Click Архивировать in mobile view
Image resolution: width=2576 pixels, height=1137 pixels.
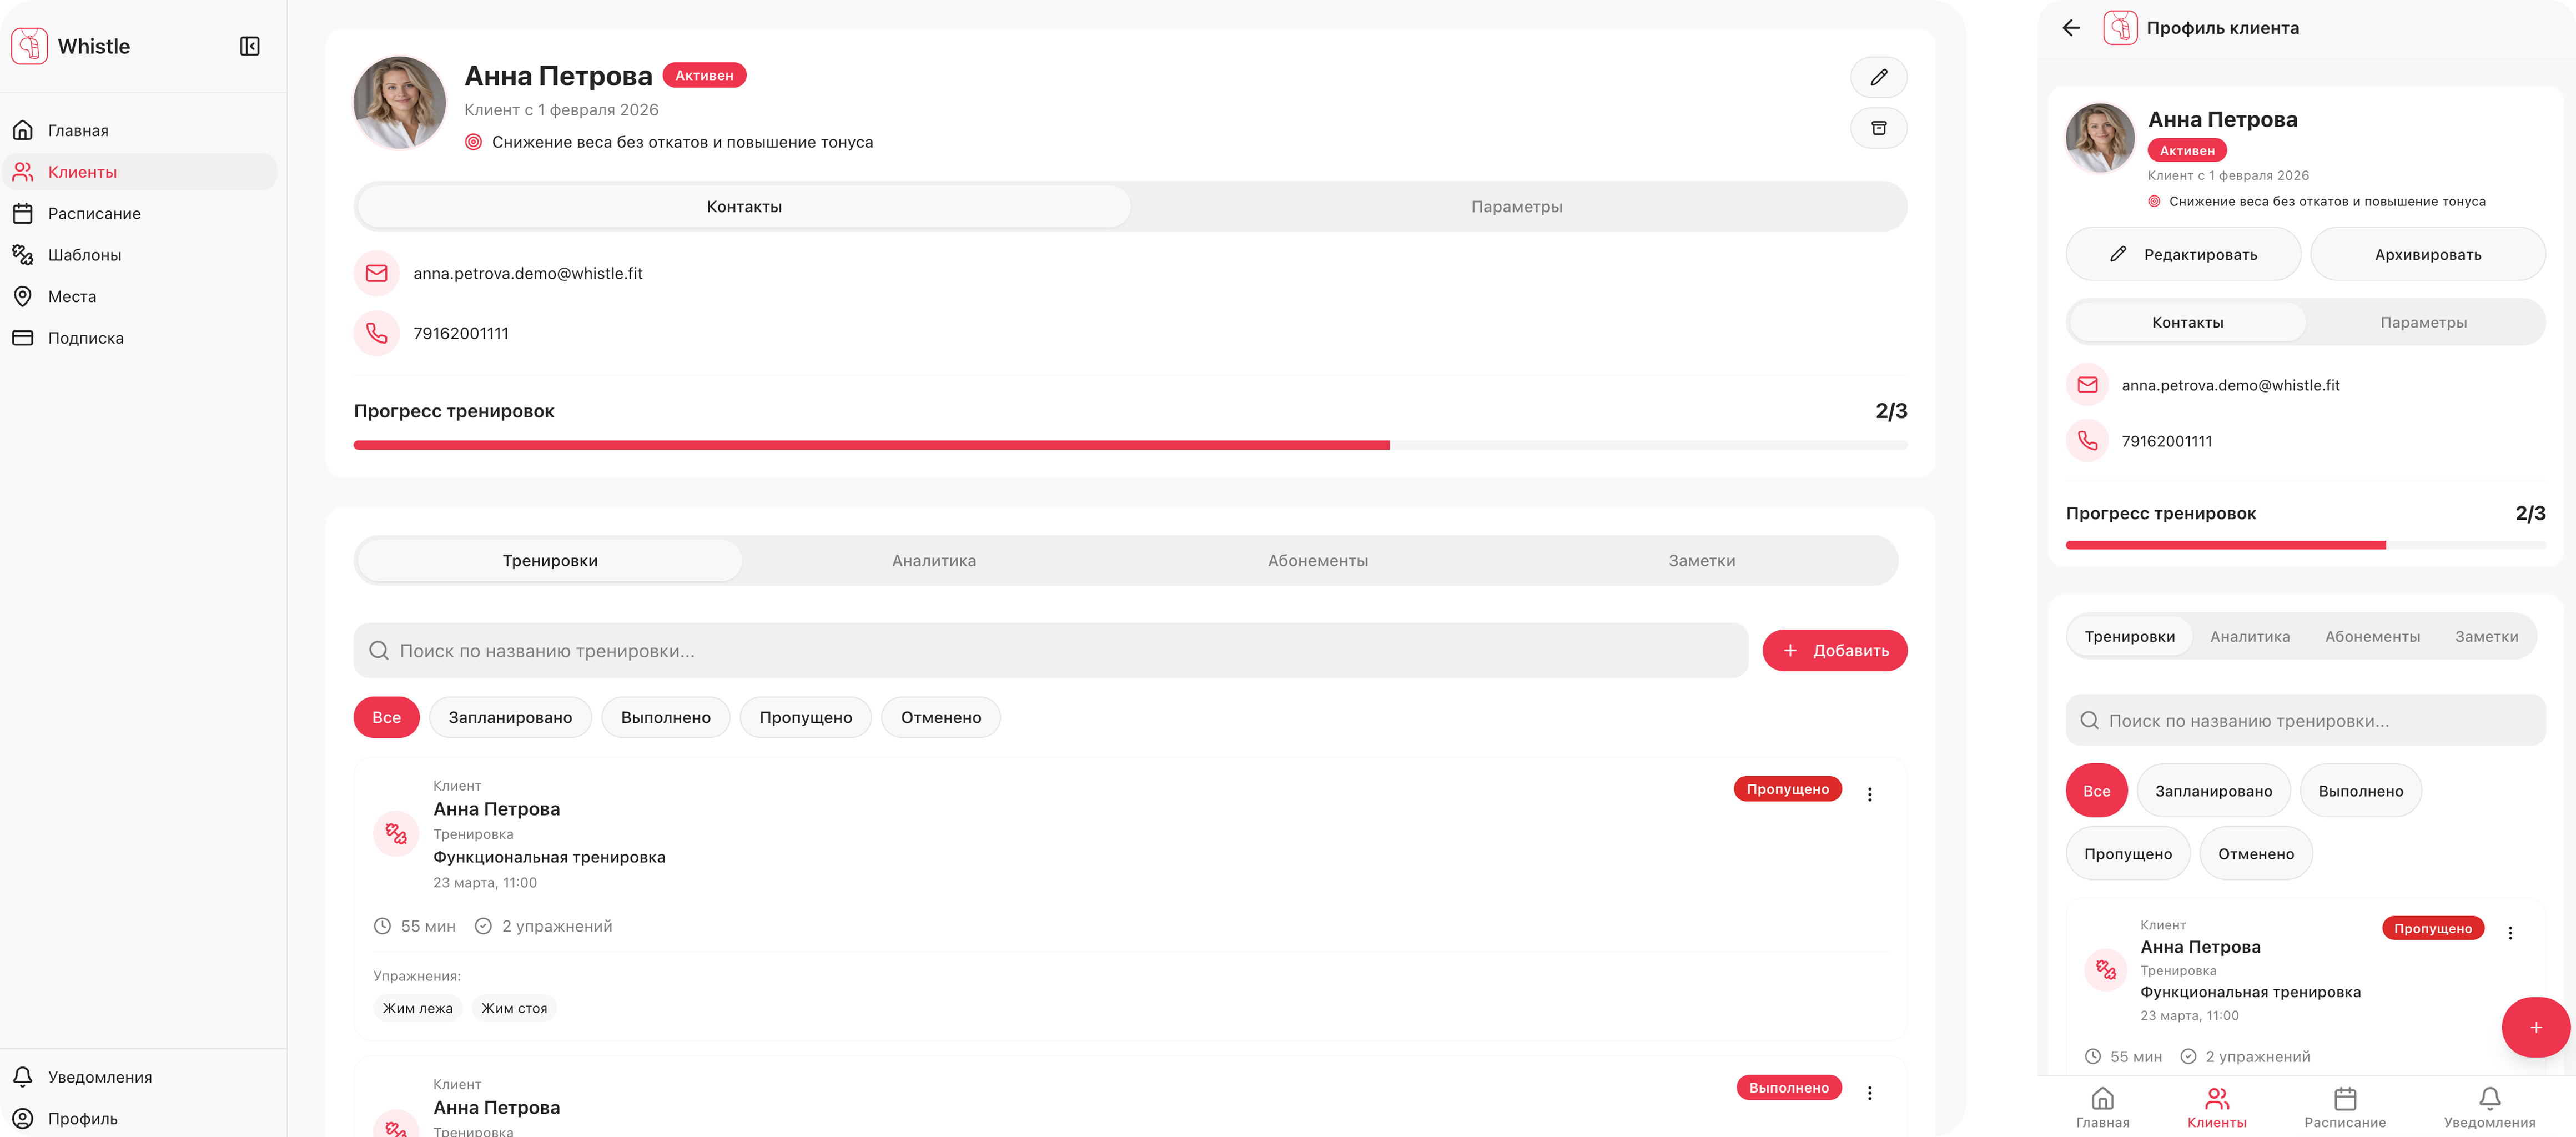pyautogui.click(x=2427, y=254)
